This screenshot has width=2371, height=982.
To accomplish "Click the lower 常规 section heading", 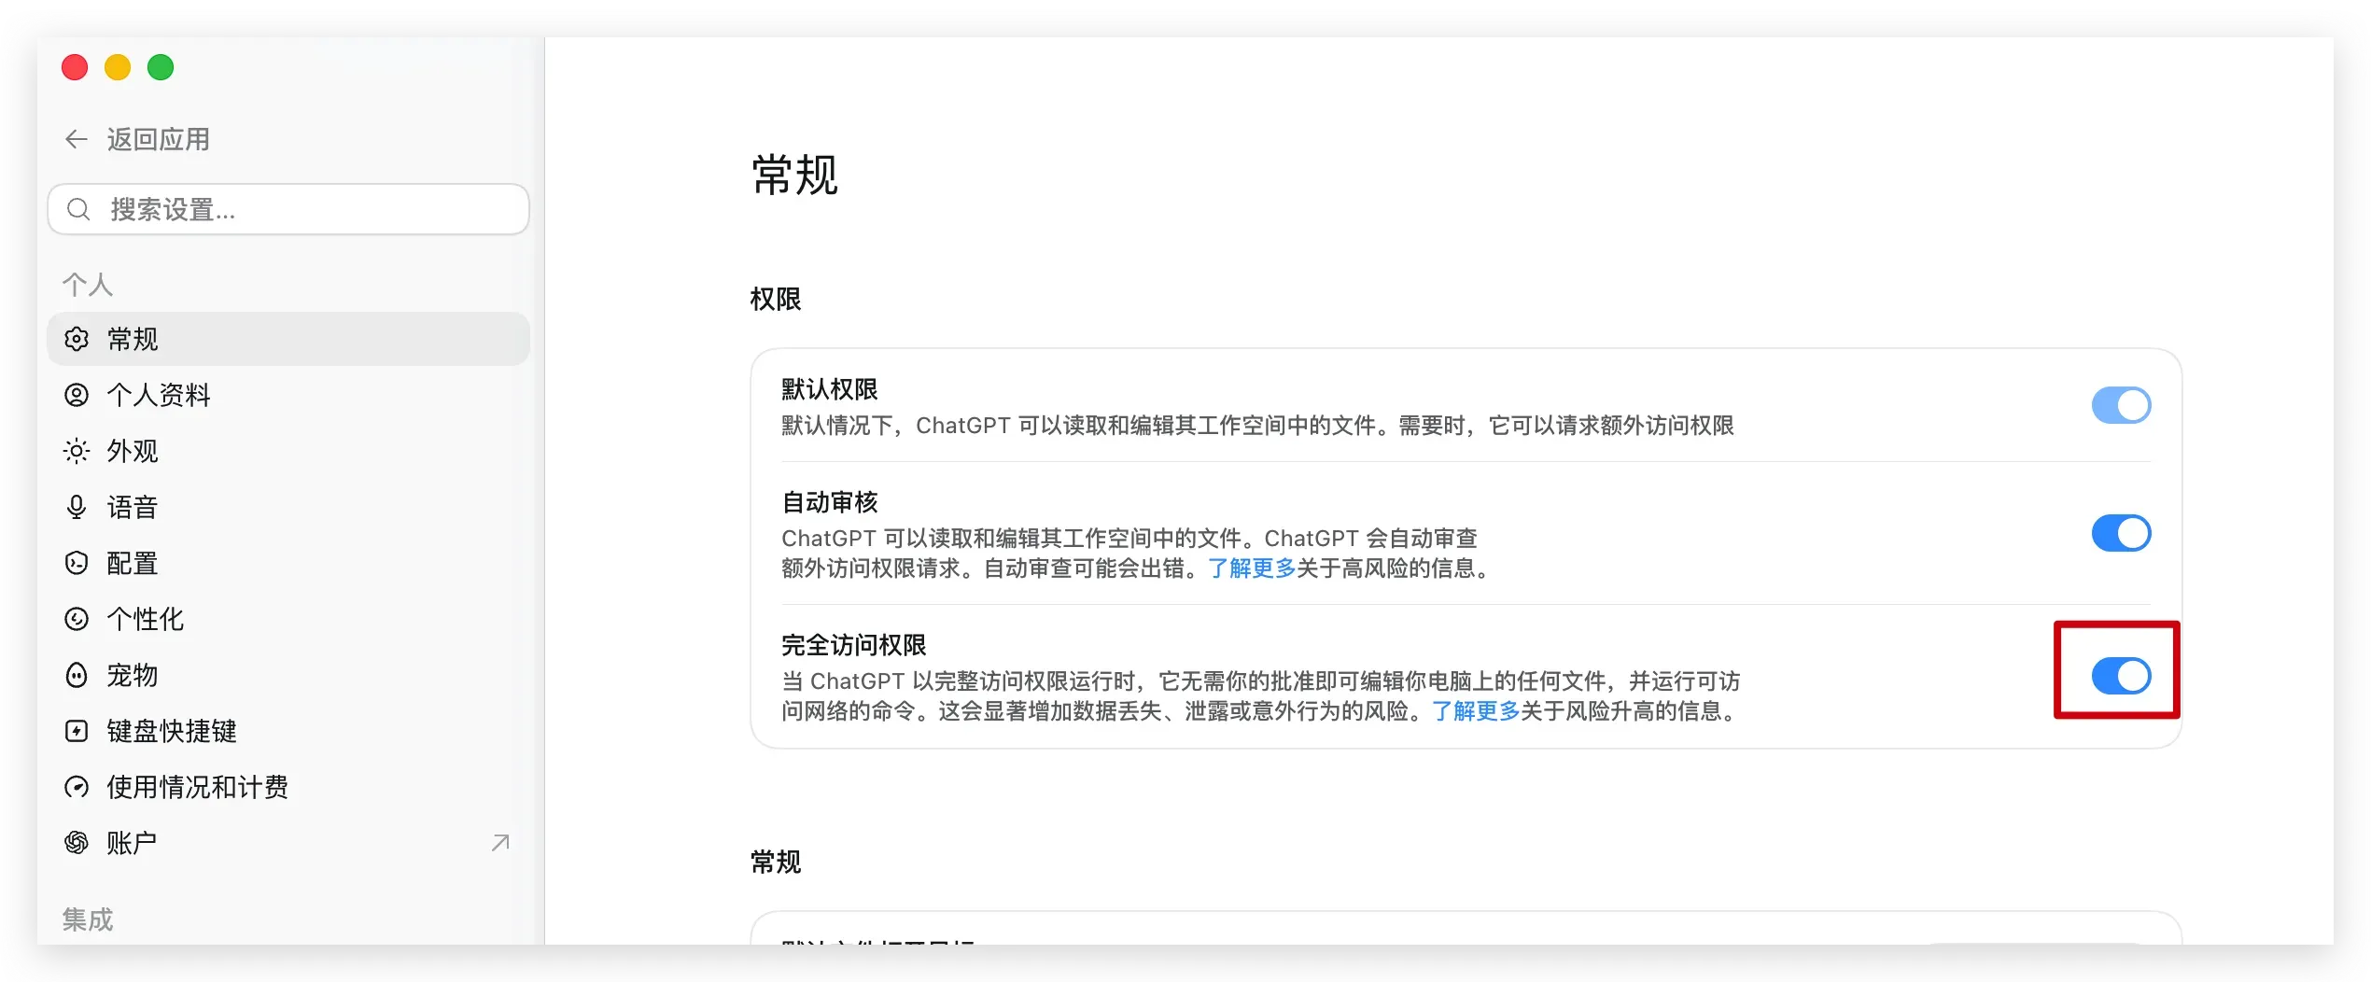I will (776, 861).
